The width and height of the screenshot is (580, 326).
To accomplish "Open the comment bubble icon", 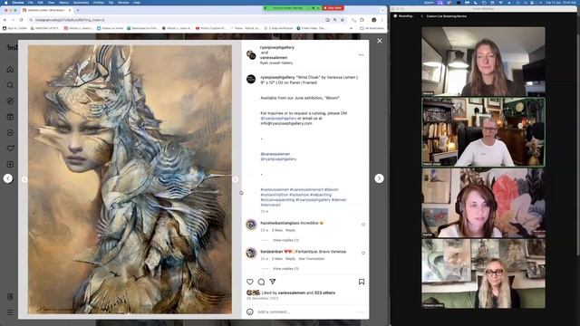I will 261,282.
